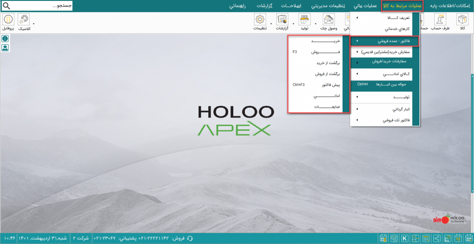Open the share icon in status bar
The image size is (474, 244).
(x=437, y=238)
